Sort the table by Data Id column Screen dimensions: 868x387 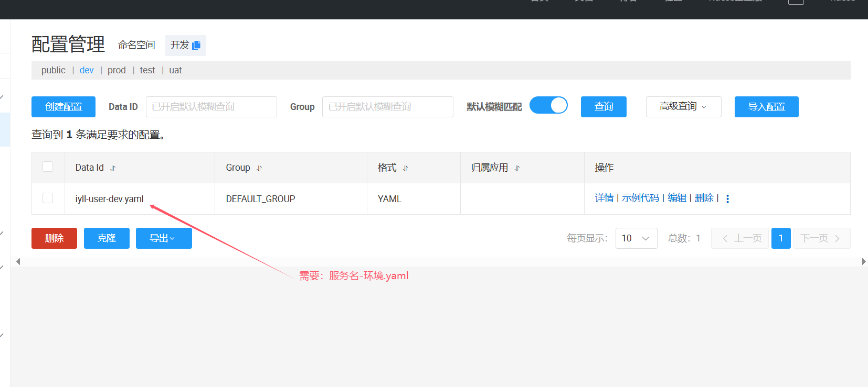[113, 168]
